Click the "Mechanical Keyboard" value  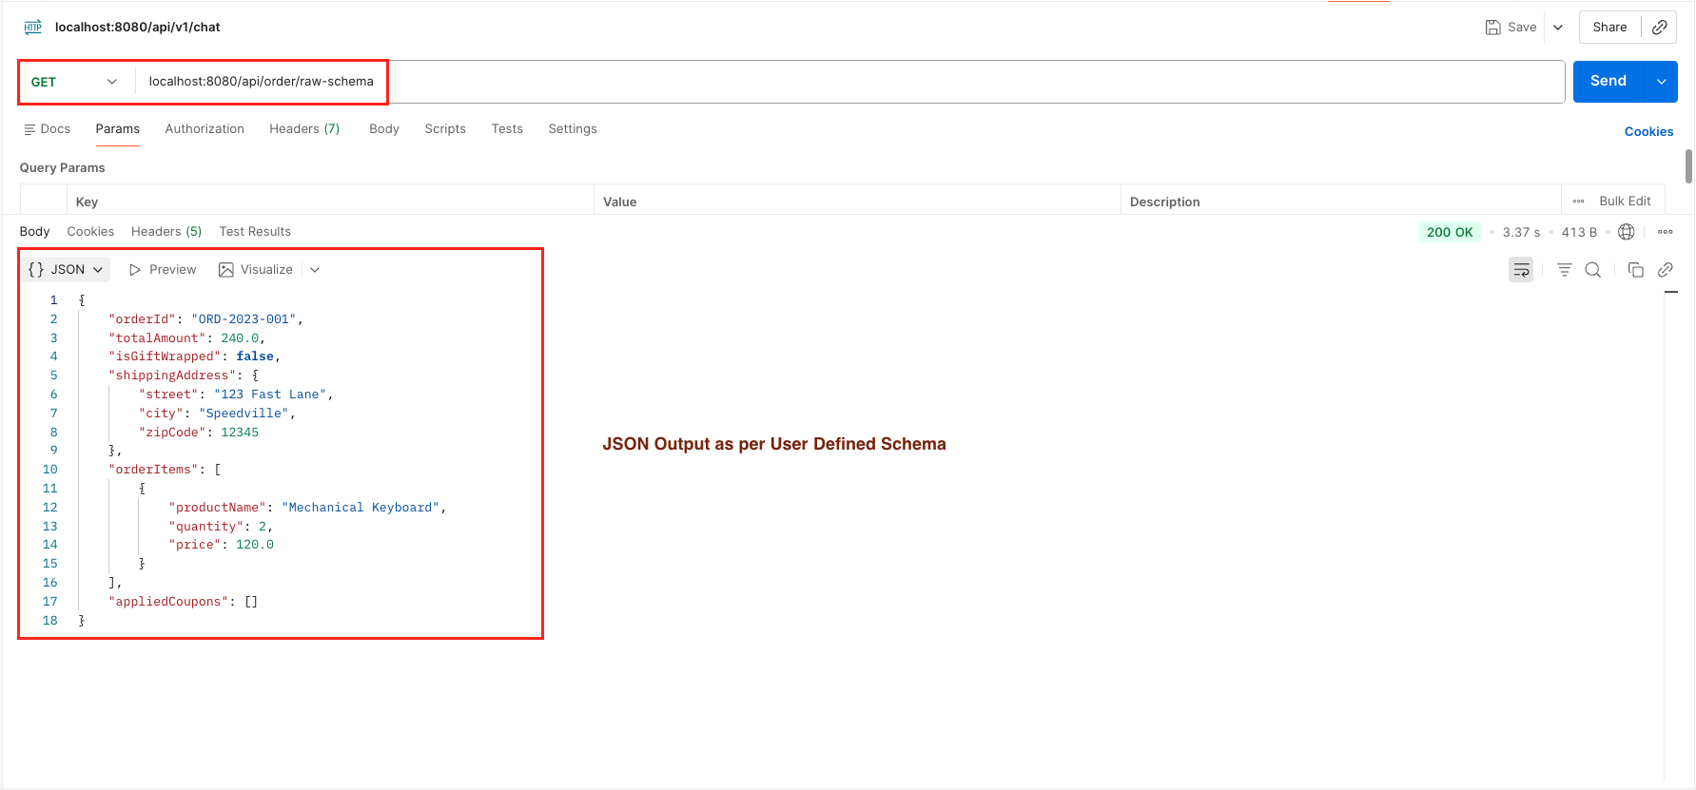(x=361, y=508)
